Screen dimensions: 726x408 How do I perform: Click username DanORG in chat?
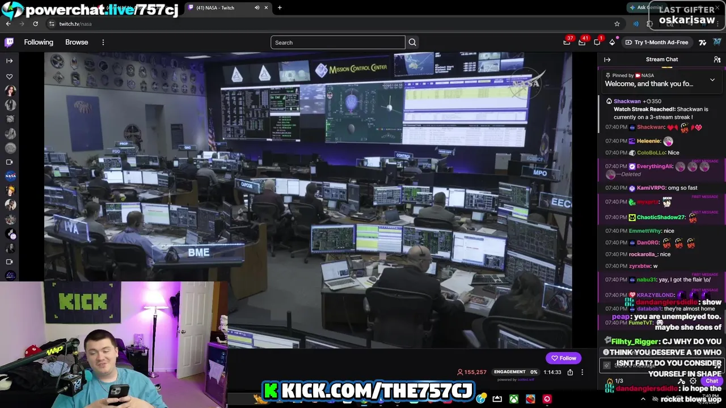tap(648, 243)
